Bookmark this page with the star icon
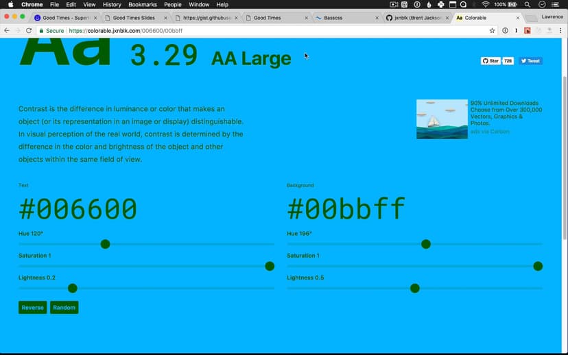Image resolution: width=568 pixels, height=355 pixels. (492, 31)
